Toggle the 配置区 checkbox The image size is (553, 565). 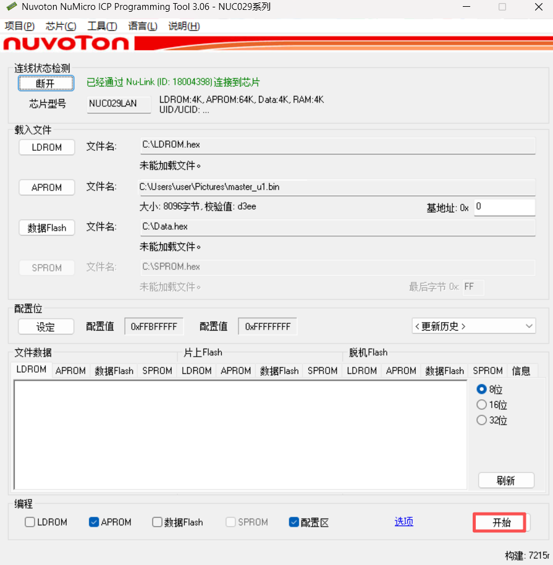coord(294,522)
